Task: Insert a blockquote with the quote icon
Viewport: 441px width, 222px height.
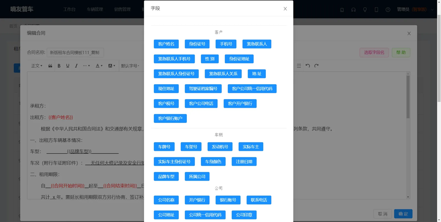Action: [50, 66]
